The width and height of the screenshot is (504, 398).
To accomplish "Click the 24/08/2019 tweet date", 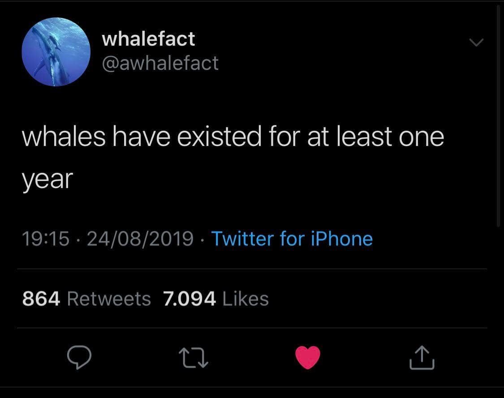I will click(140, 239).
